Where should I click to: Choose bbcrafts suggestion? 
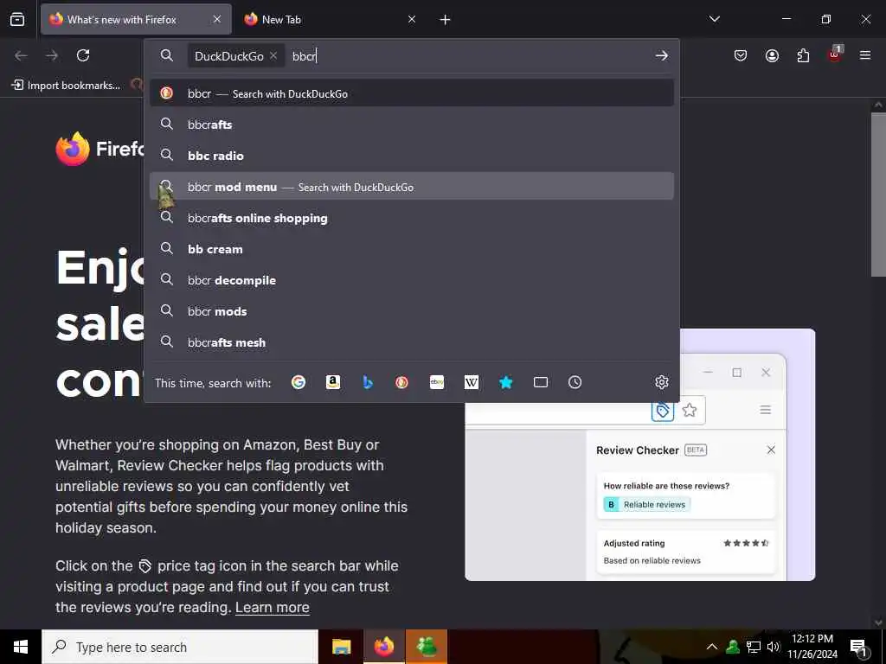[411, 124]
